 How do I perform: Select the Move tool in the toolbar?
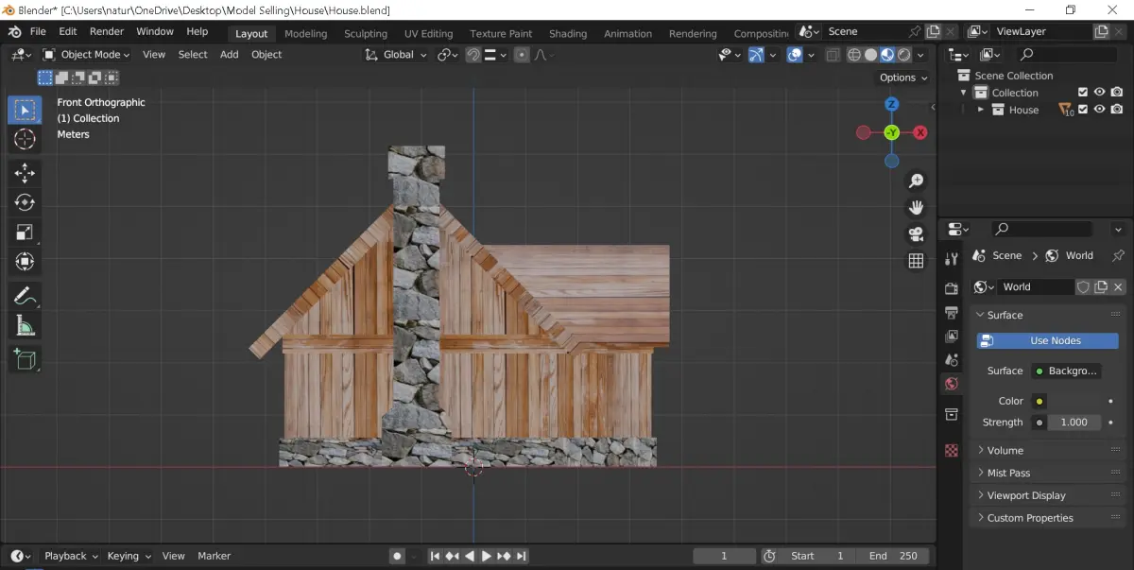click(25, 172)
